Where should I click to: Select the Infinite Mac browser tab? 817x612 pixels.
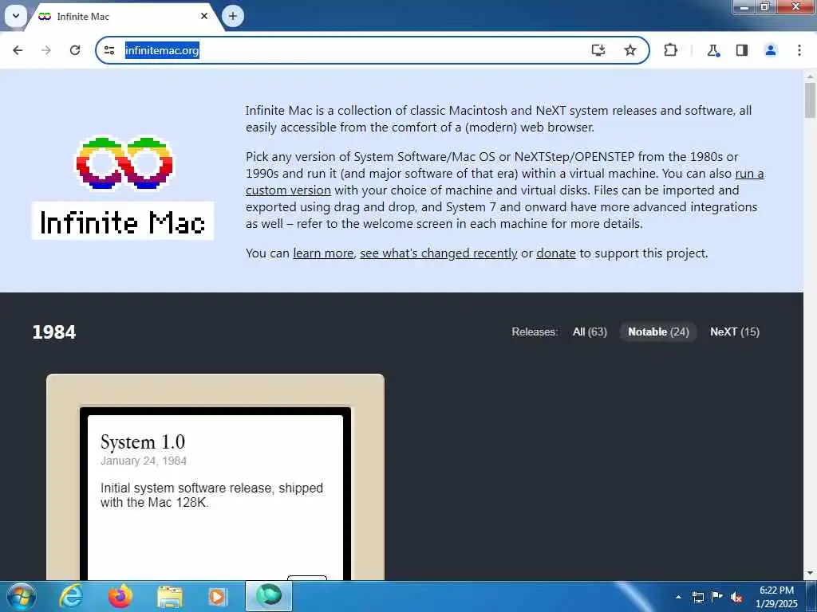click(x=123, y=17)
